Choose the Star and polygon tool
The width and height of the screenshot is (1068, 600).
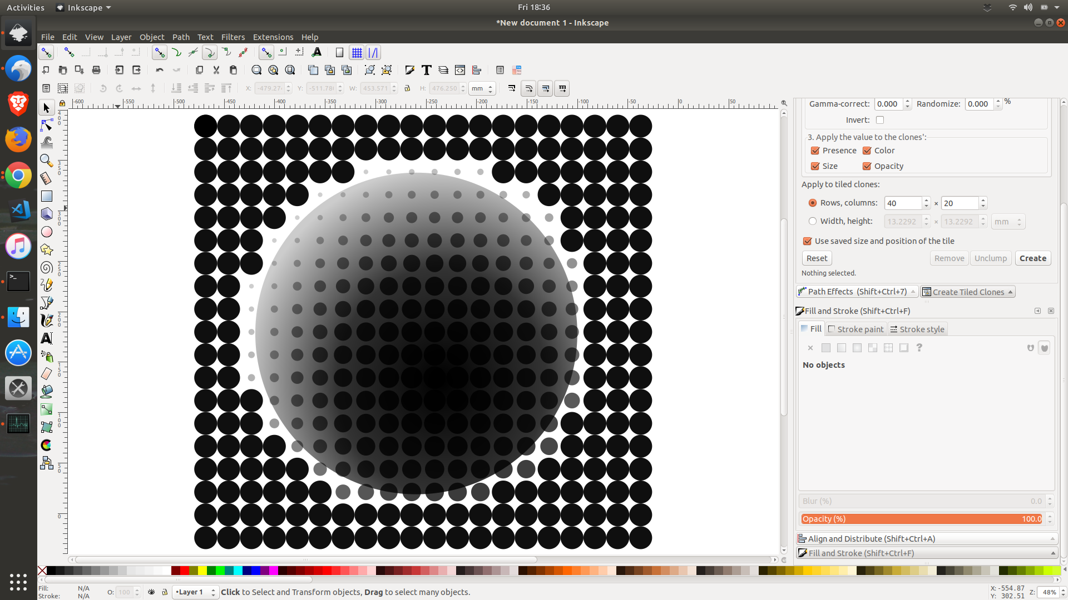[47, 249]
